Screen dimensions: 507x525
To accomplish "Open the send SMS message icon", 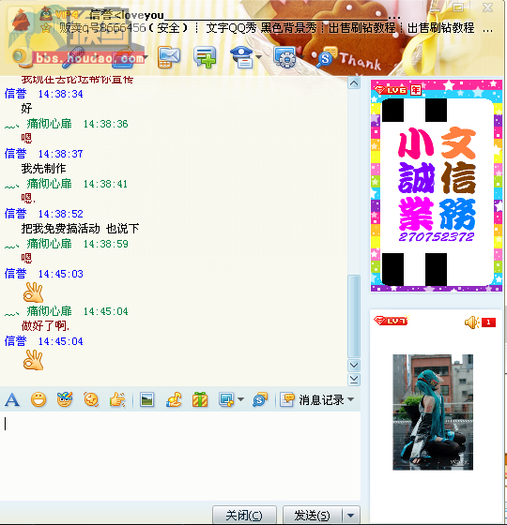I will click(x=169, y=57).
